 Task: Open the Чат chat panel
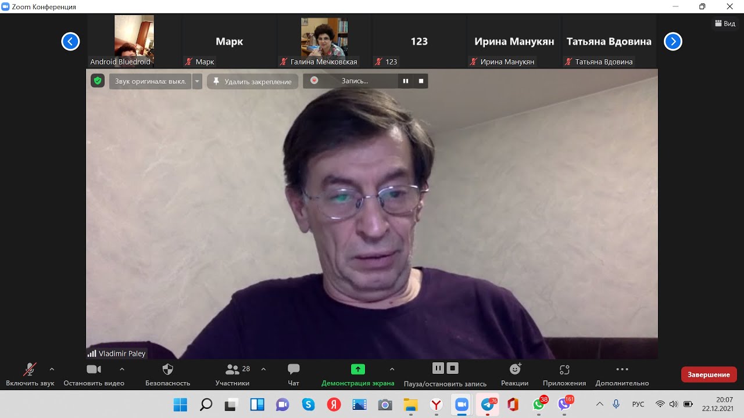[294, 374]
